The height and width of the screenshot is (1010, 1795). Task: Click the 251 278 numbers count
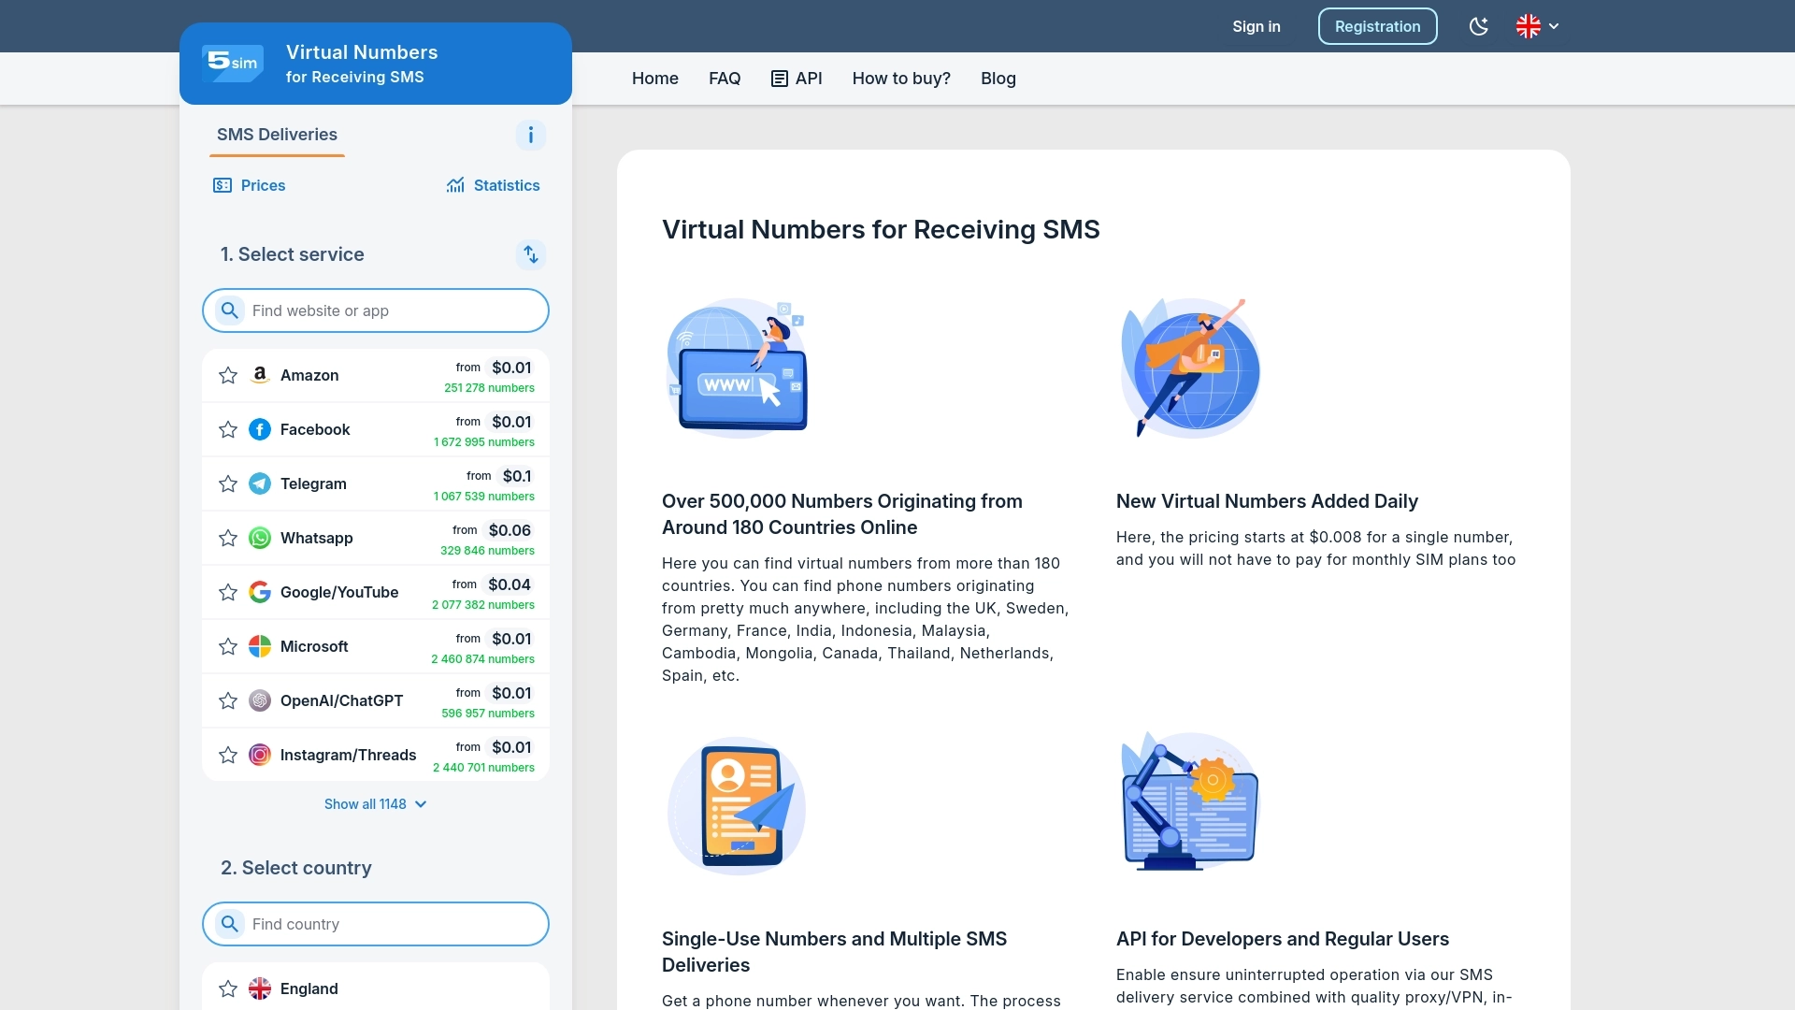pyautogui.click(x=489, y=388)
